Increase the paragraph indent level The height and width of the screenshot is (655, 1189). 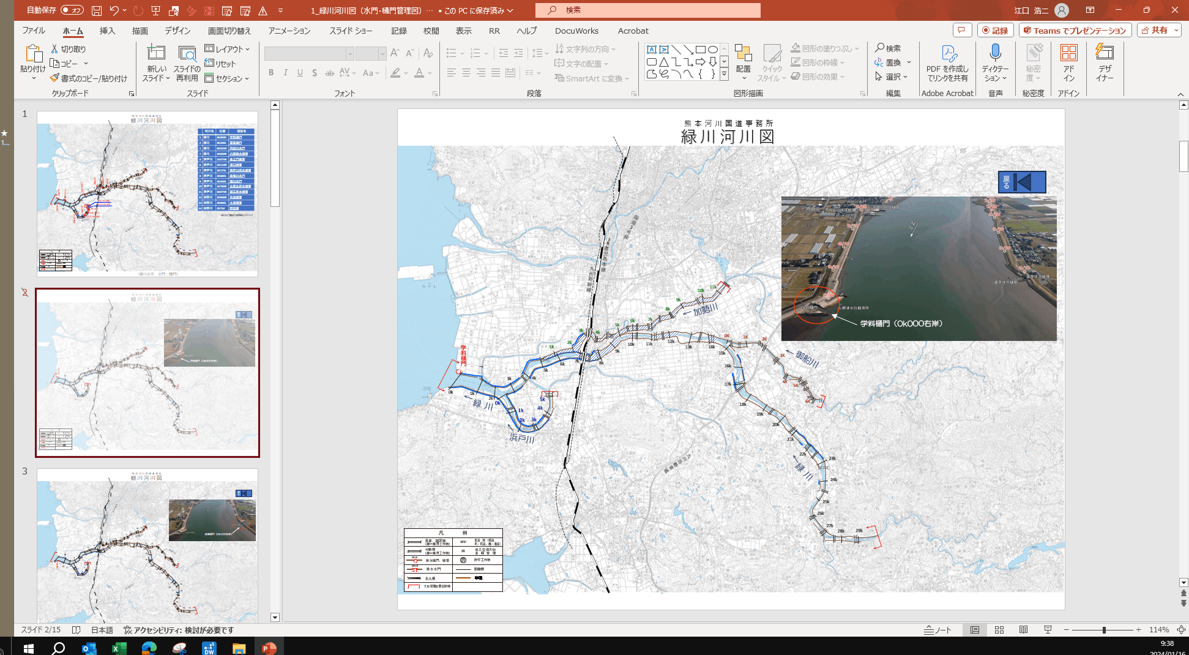click(518, 53)
